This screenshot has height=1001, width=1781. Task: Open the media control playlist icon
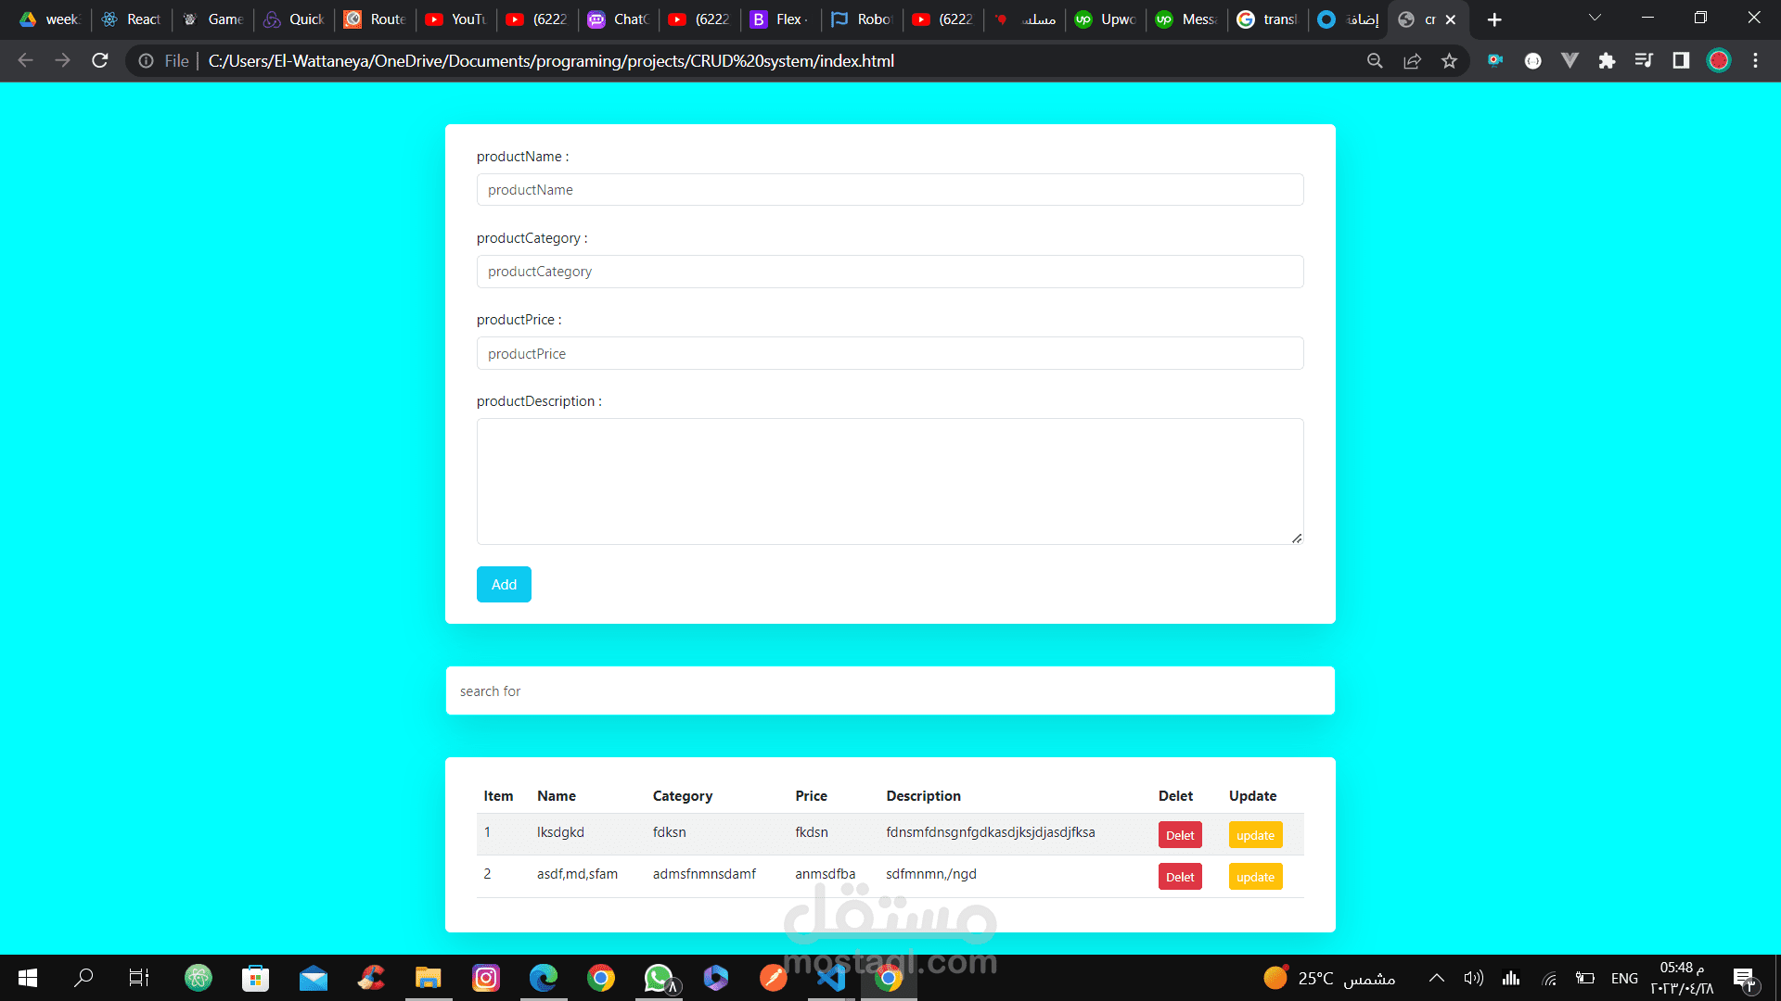coord(1644,61)
